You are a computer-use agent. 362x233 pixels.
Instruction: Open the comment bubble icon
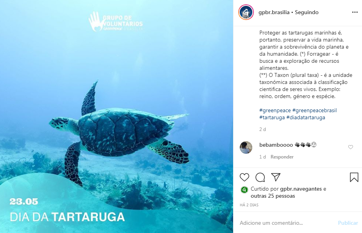(260, 177)
